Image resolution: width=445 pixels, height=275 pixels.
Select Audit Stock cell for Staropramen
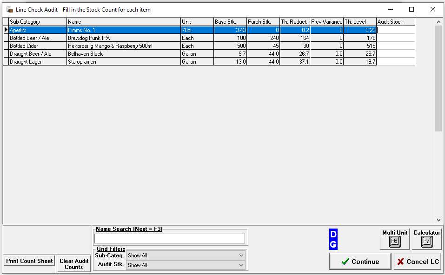[x=395, y=62]
